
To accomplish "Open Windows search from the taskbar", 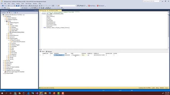I will [6, 93].
